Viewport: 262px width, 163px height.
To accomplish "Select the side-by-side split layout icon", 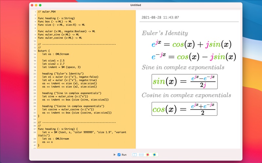I will (135, 155).
